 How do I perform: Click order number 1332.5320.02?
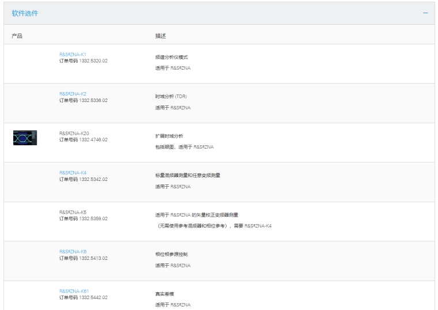pyautogui.click(x=93, y=61)
